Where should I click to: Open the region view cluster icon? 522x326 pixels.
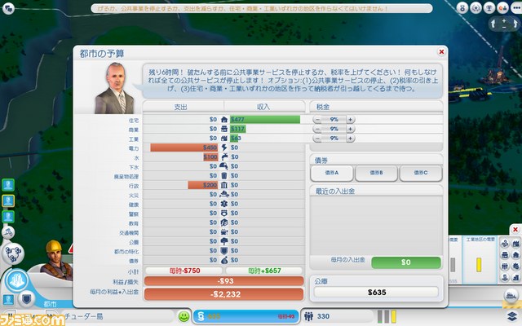click(13, 253)
